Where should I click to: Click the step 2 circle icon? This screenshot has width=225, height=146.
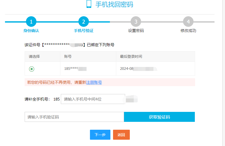(x=84, y=22)
